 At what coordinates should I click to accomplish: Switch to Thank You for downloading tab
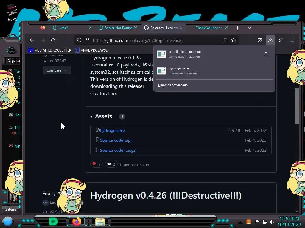click(209, 28)
